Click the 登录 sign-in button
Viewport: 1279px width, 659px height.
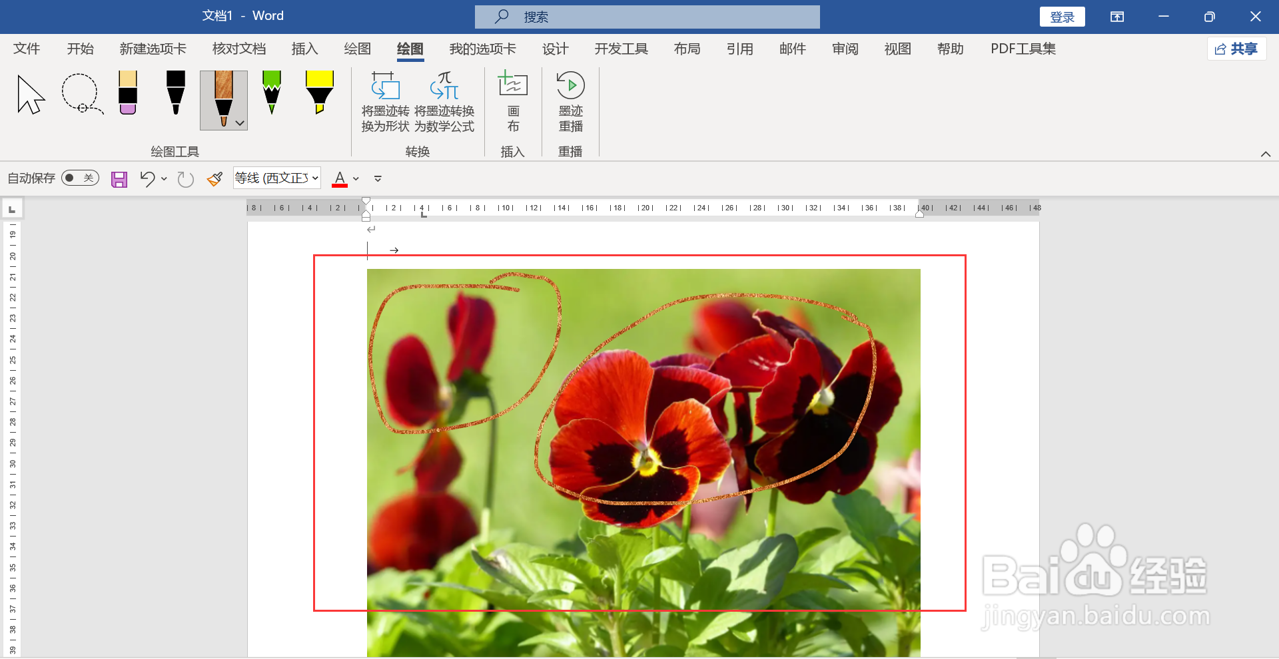[x=1062, y=17]
